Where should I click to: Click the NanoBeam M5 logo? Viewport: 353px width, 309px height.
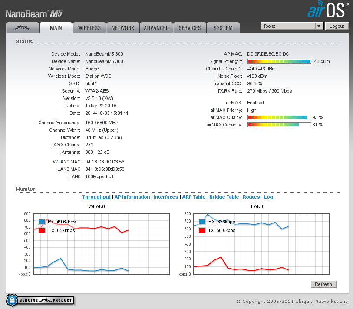(34, 14)
